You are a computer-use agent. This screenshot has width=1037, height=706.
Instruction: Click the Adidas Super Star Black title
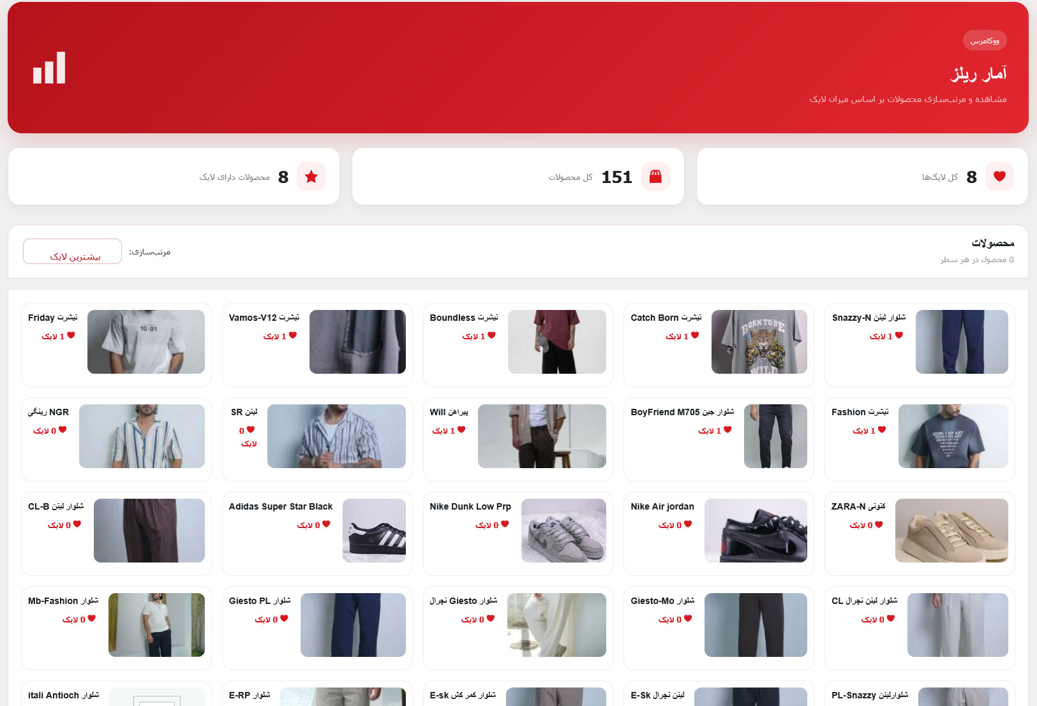pyautogui.click(x=281, y=506)
